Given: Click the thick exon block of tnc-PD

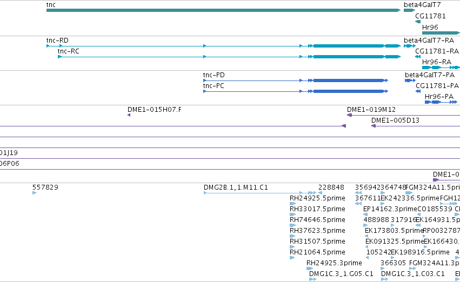Looking at the screenshot, I should (349, 80).
